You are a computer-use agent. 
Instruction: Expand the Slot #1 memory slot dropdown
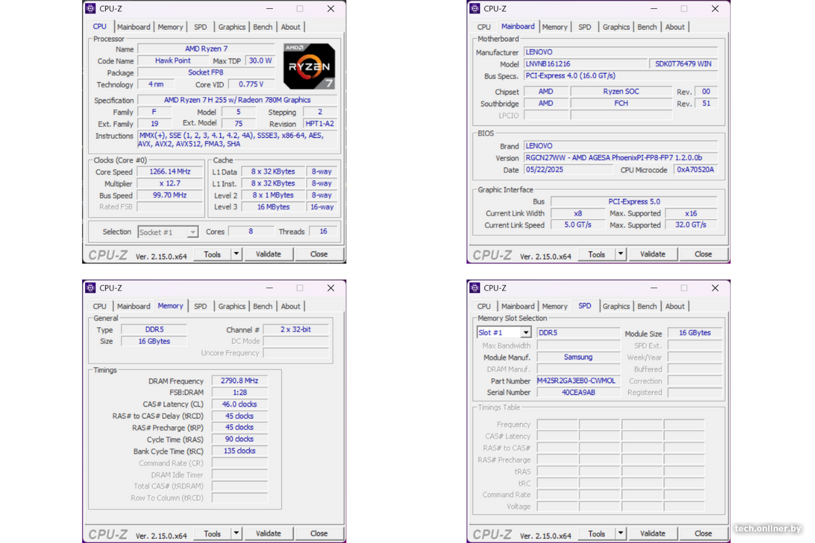pyautogui.click(x=525, y=333)
